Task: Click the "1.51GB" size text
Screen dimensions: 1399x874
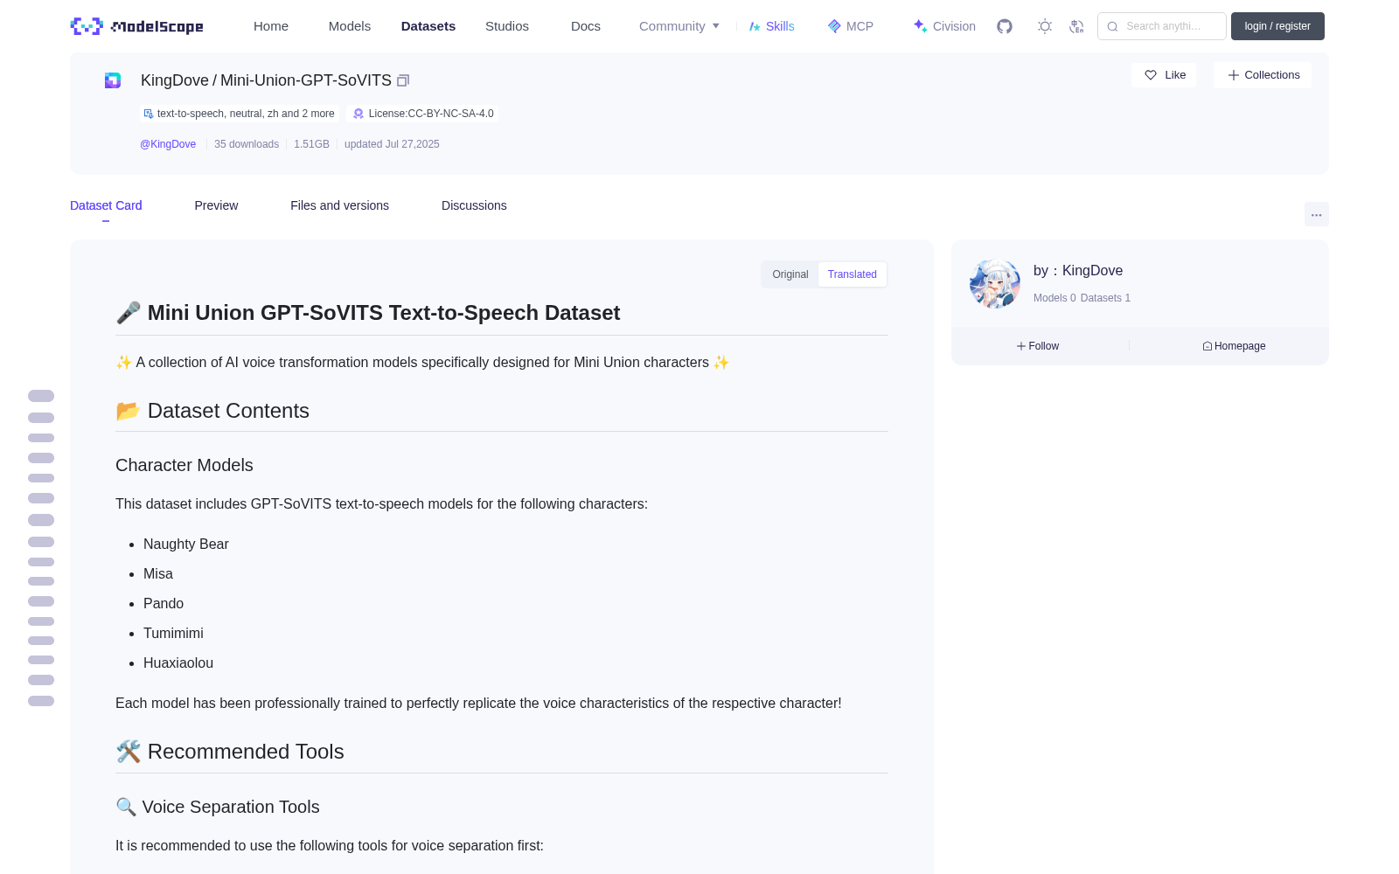Action: (x=311, y=144)
